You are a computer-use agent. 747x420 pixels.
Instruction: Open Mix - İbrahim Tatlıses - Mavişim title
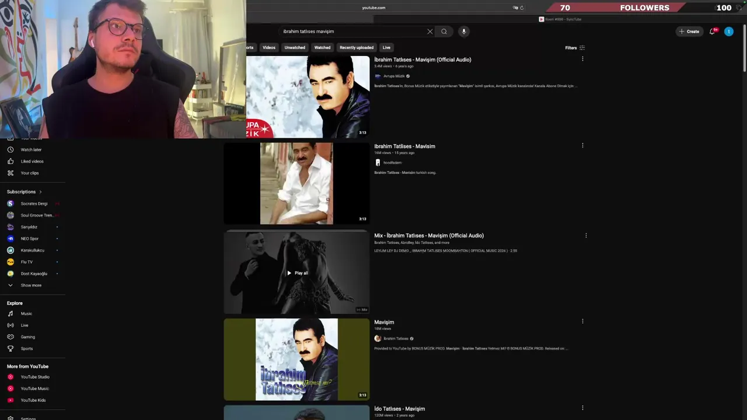(429, 236)
